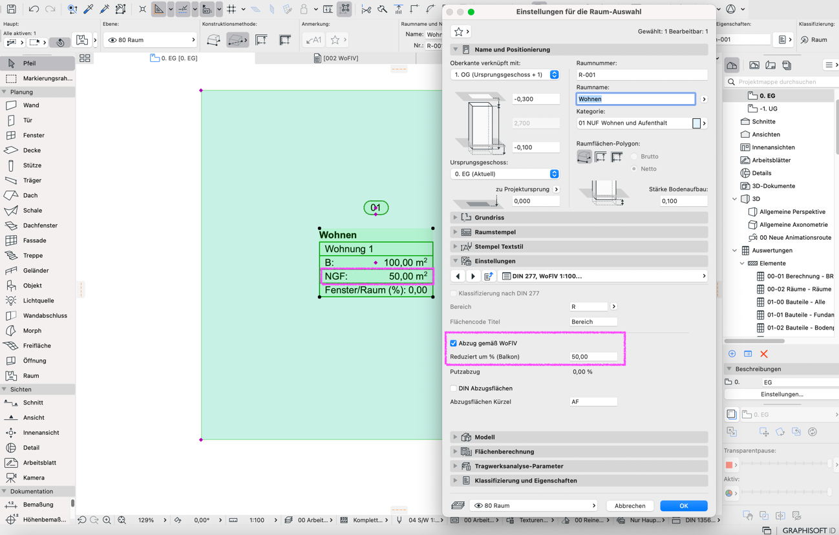
Task: Select the Freifläche tool
Action: (37, 346)
